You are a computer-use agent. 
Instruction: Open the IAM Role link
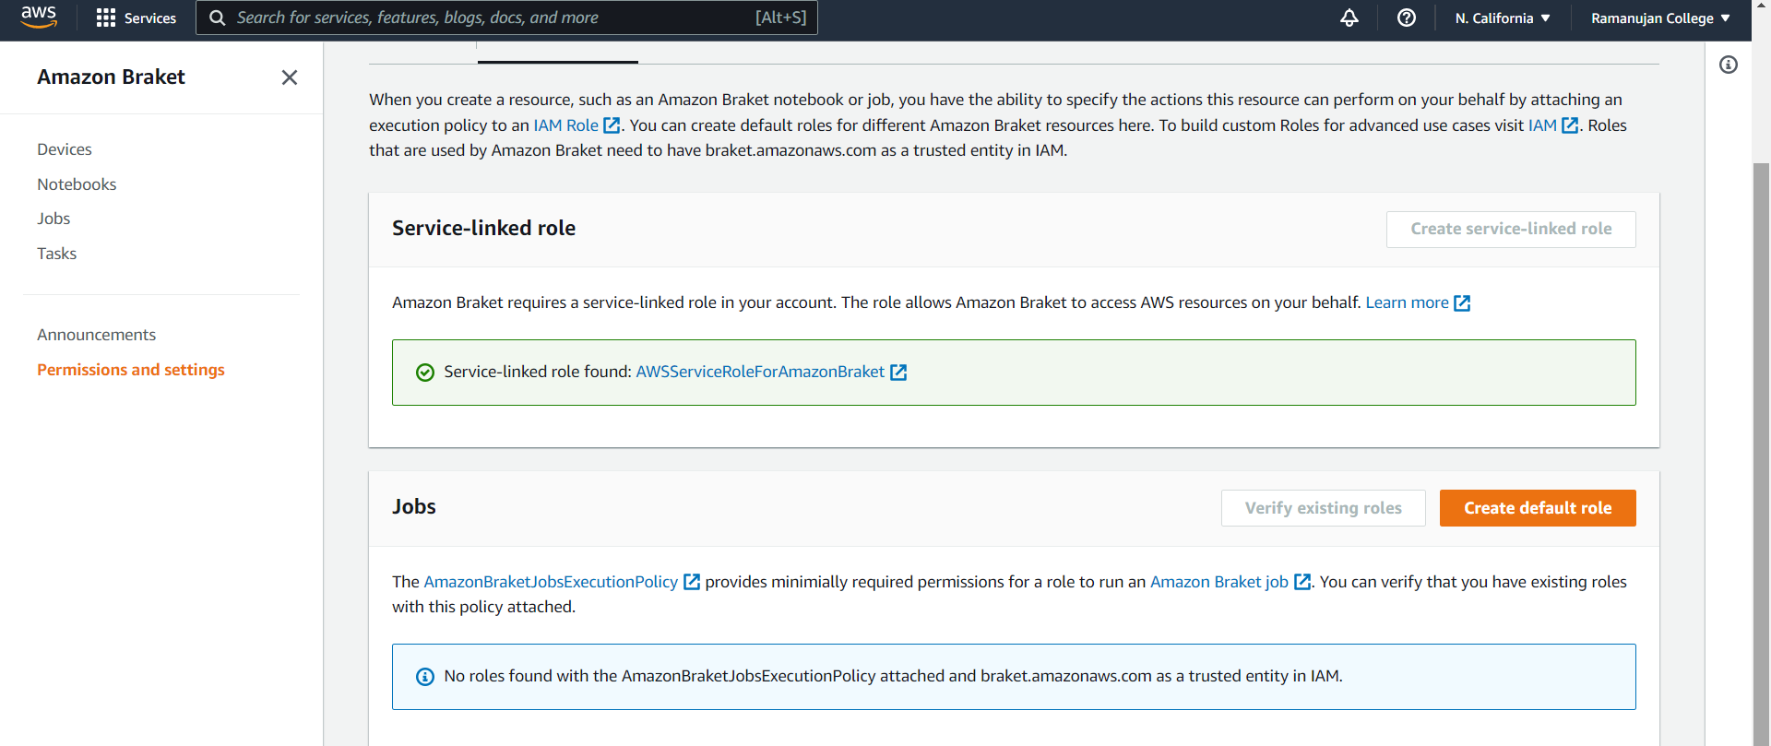565,125
